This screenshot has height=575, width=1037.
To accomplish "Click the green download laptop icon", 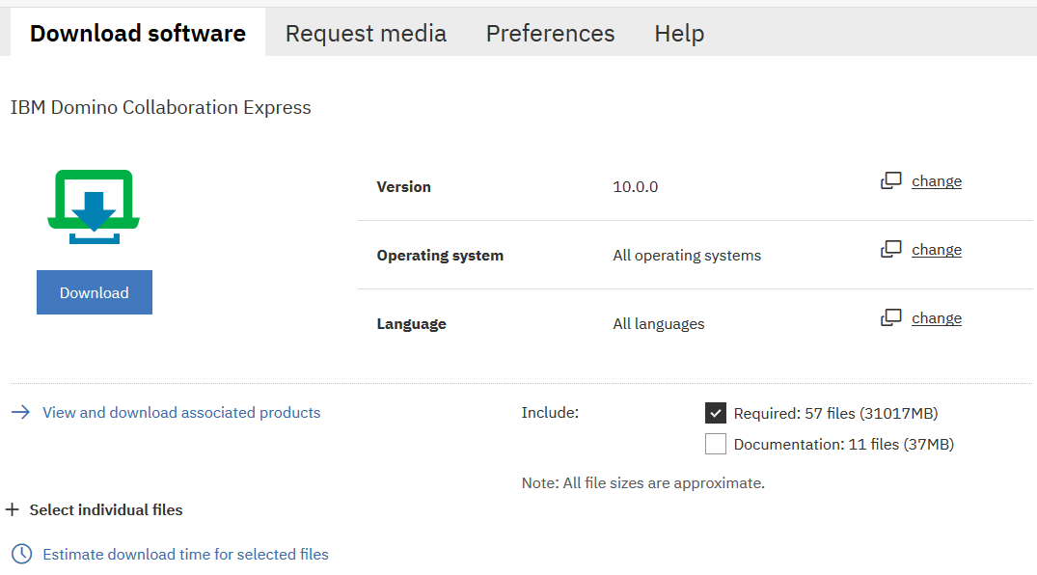I will [94, 206].
